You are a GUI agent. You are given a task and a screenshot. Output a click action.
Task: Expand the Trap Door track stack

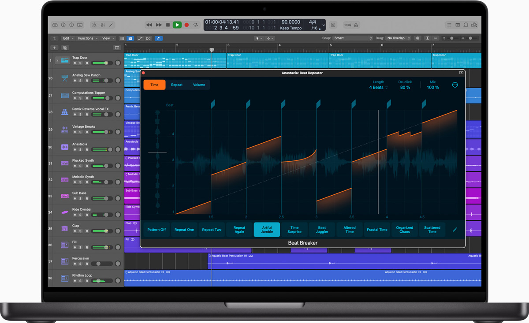57,60
